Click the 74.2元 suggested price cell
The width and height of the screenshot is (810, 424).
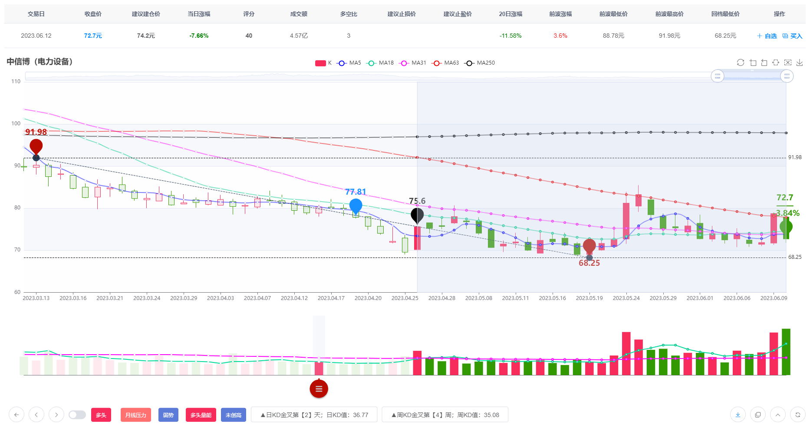[x=146, y=36]
